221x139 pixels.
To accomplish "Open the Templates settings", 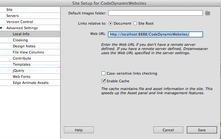I will [30, 64].
